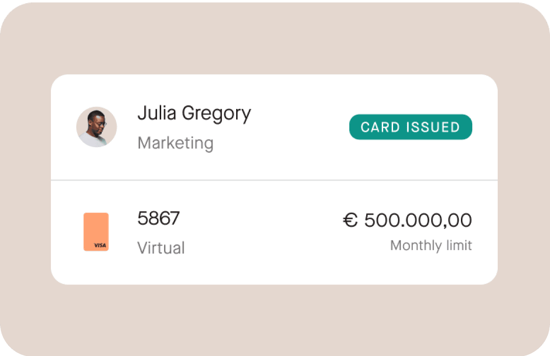Click the first name Julia

click(x=157, y=113)
